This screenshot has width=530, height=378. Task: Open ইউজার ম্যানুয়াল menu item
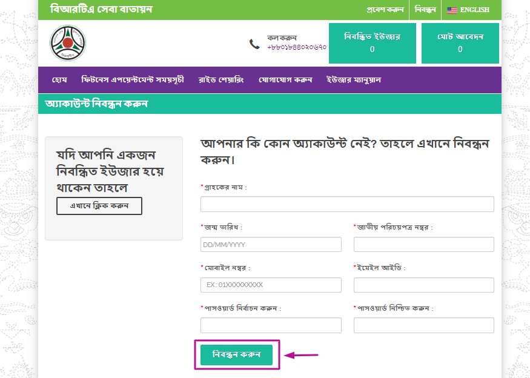[354, 80]
